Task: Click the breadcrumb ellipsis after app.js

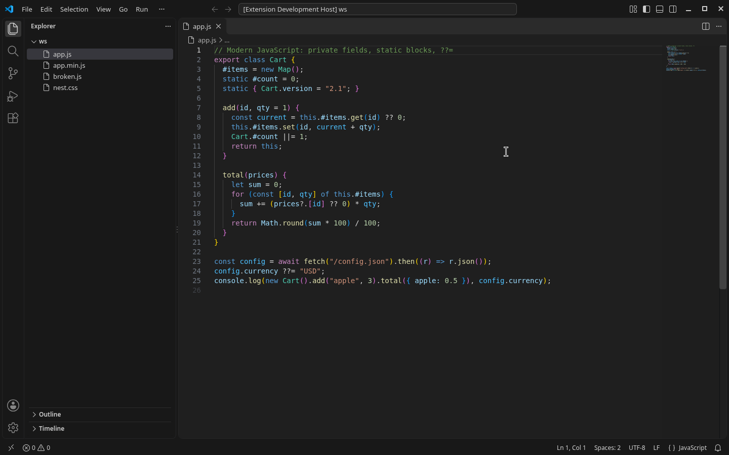Action: (x=227, y=40)
